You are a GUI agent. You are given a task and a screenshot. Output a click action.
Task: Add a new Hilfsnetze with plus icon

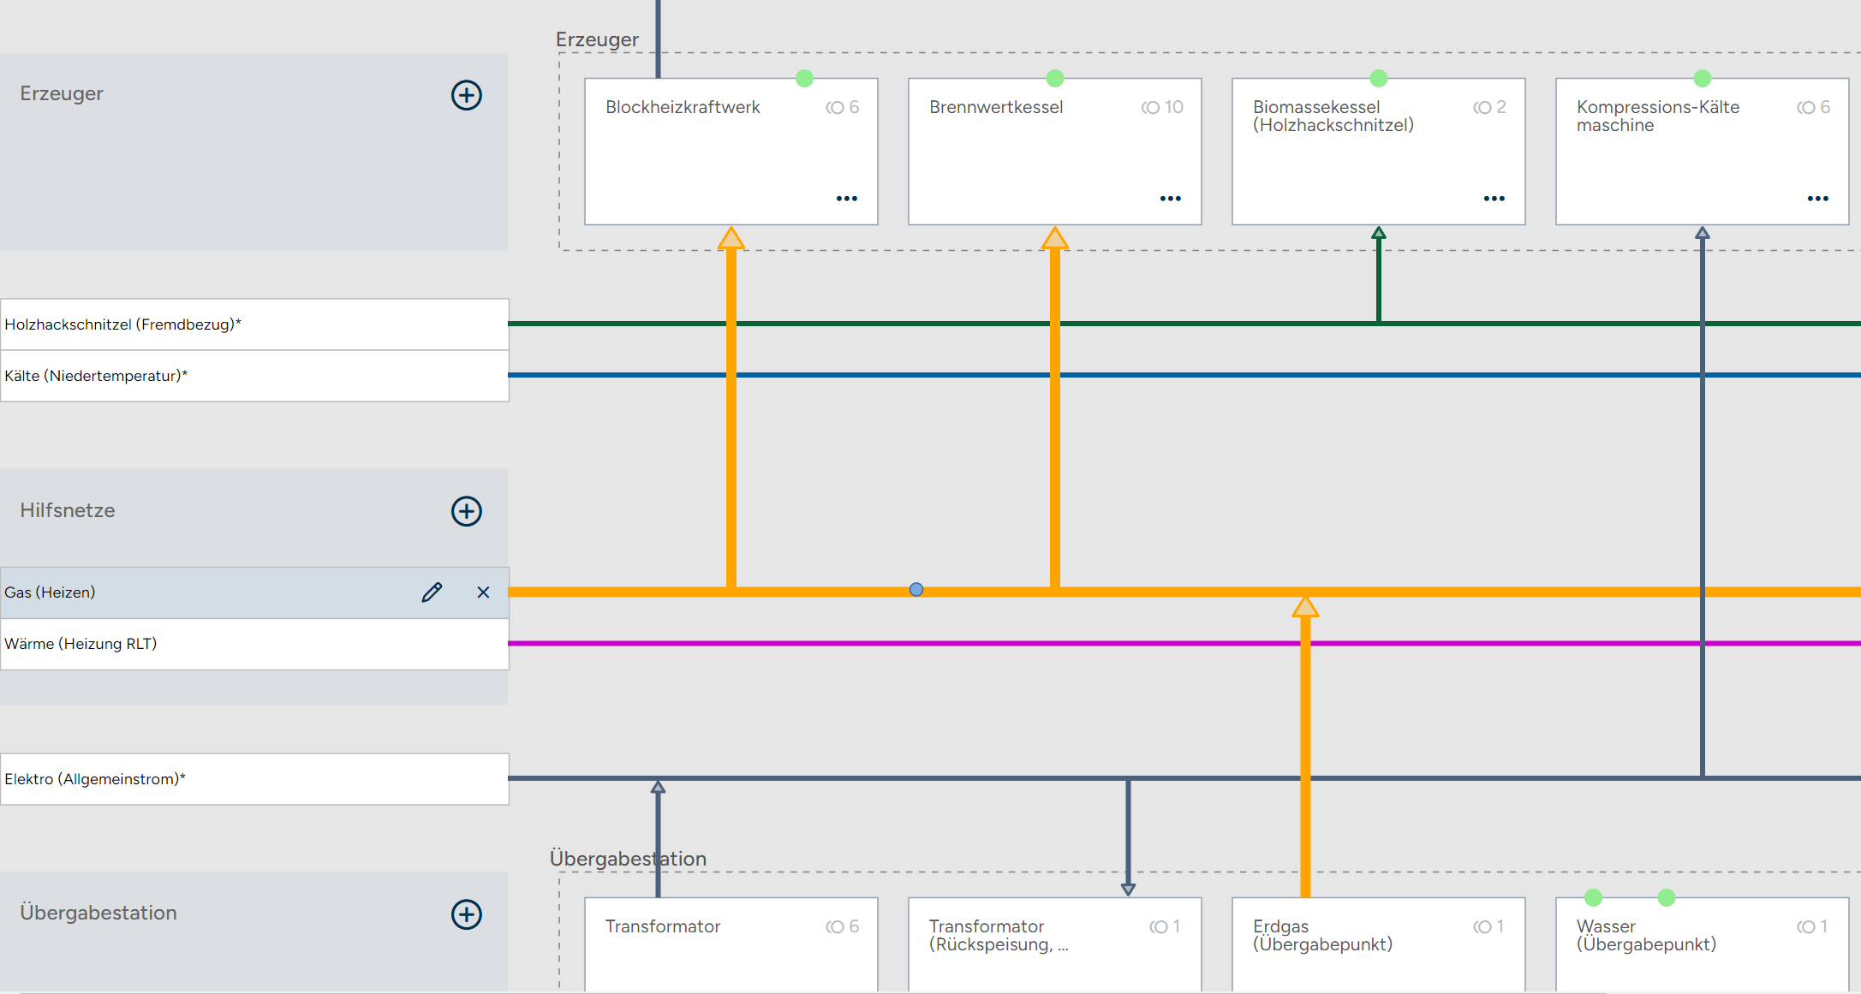coord(467,511)
